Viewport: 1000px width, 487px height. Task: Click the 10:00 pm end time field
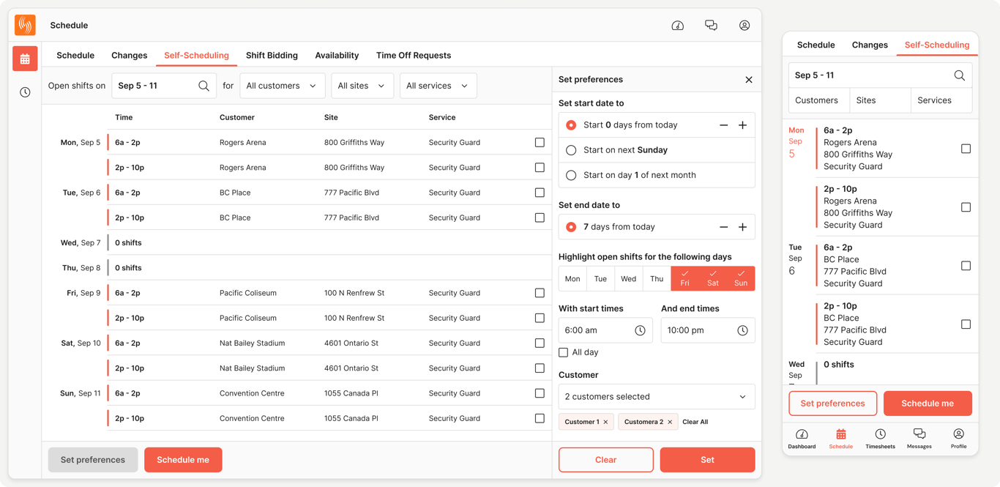tap(708, 330)
